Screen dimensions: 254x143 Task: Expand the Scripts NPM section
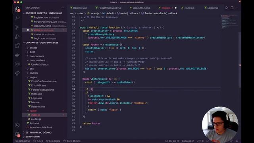(33, 137)
